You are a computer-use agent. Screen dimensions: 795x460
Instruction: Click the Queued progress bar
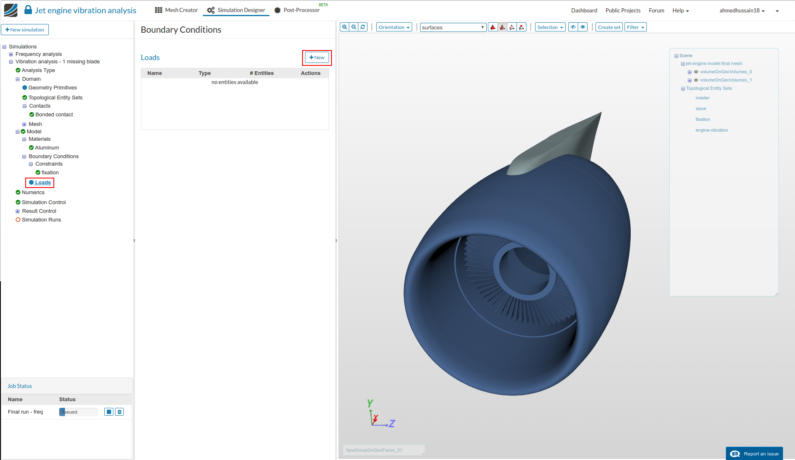point(79,412)
